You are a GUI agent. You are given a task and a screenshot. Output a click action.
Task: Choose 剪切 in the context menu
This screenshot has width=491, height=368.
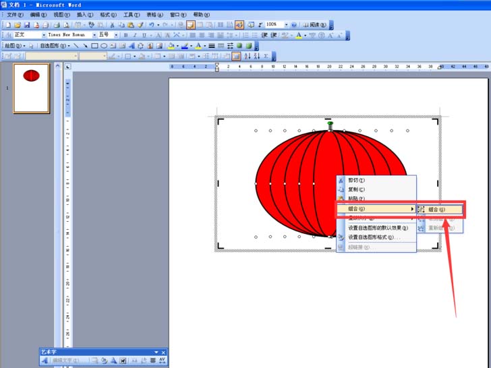376,180
